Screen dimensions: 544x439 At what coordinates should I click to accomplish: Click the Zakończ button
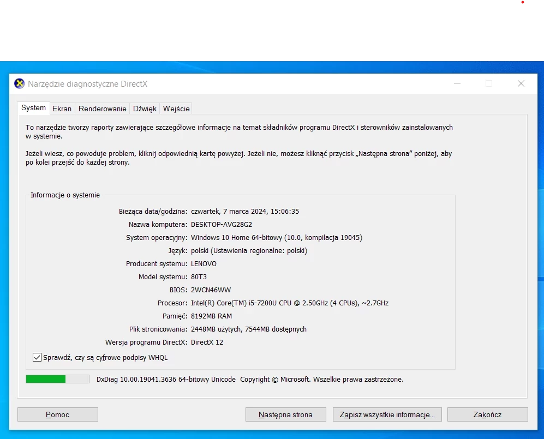pyautogui.click(x=487, y=414)
